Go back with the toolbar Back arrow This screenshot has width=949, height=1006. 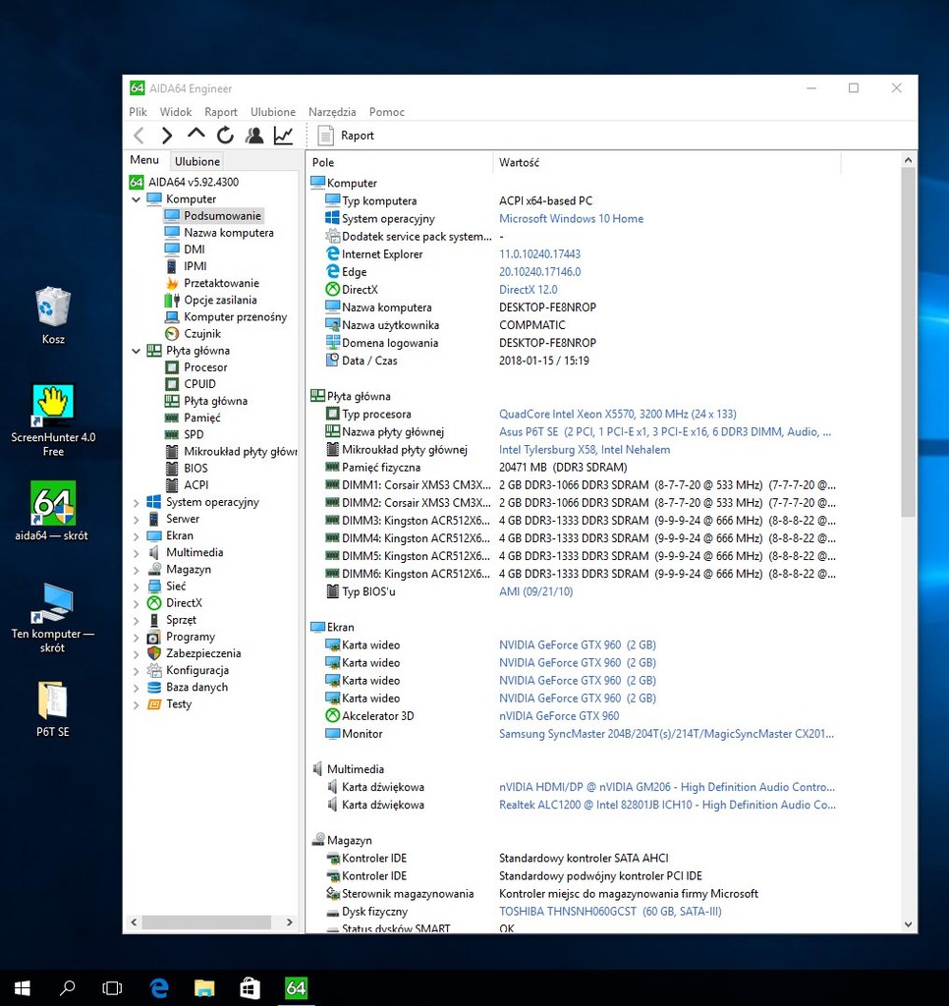139,136
